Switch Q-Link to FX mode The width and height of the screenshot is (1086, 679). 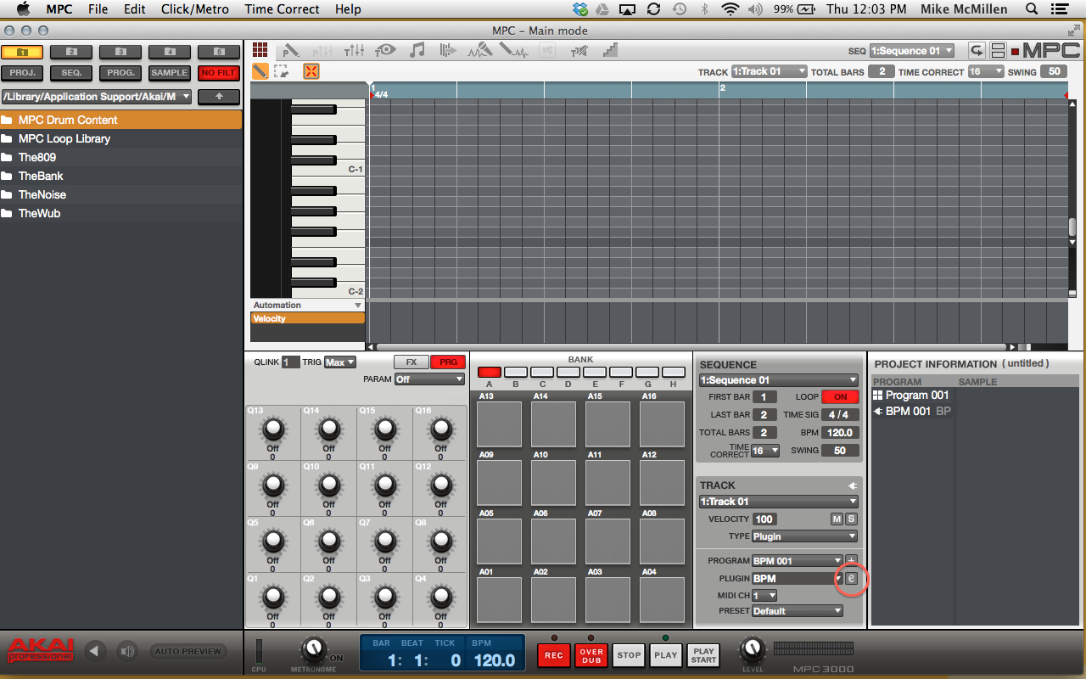[411, 362]
